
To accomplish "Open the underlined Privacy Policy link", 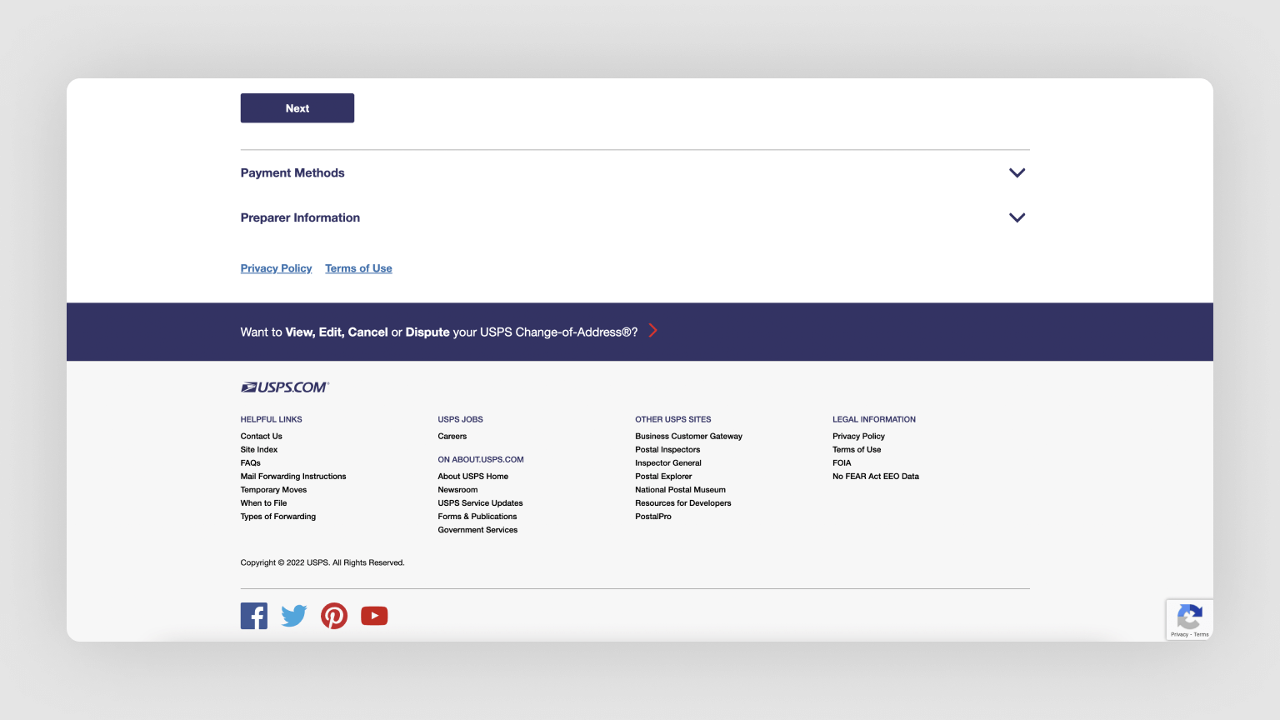I will 276,268.
